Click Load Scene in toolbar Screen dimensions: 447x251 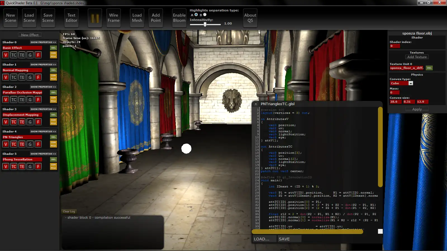[29, 18]
